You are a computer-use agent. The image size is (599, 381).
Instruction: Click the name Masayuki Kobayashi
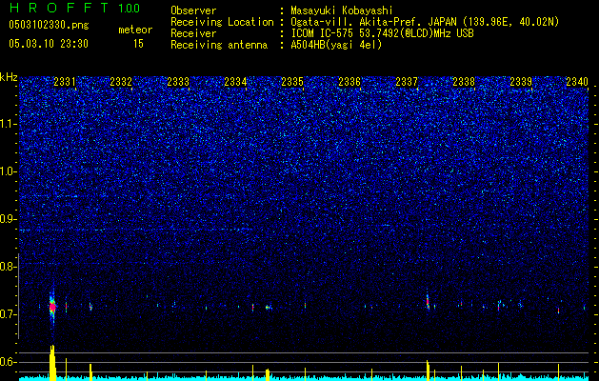click(342, 10)
